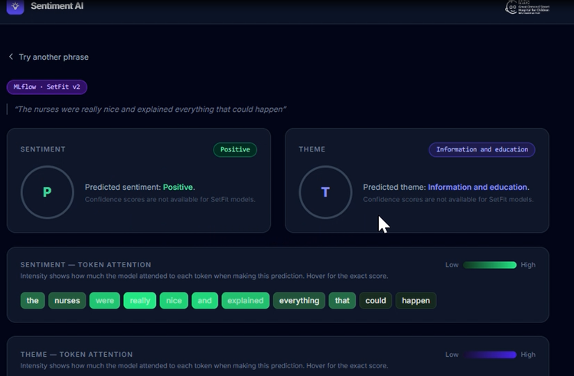
Task: Click the Sentiment AI lightbulb logo icon
Action: [15, 6]
